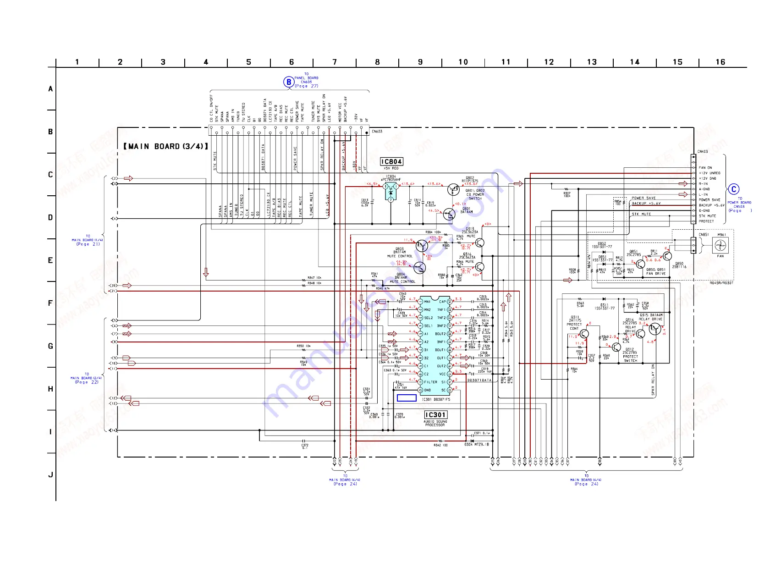Select the A-GND pin label
Image resolution: width=770 pixels, height=579 pixels.
(704, 189)
